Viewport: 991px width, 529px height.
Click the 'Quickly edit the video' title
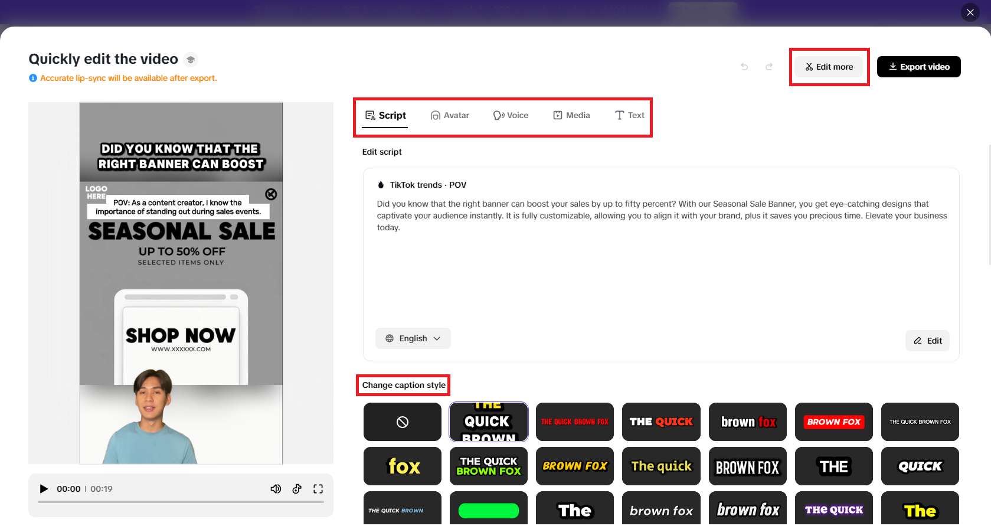[103, 59]
